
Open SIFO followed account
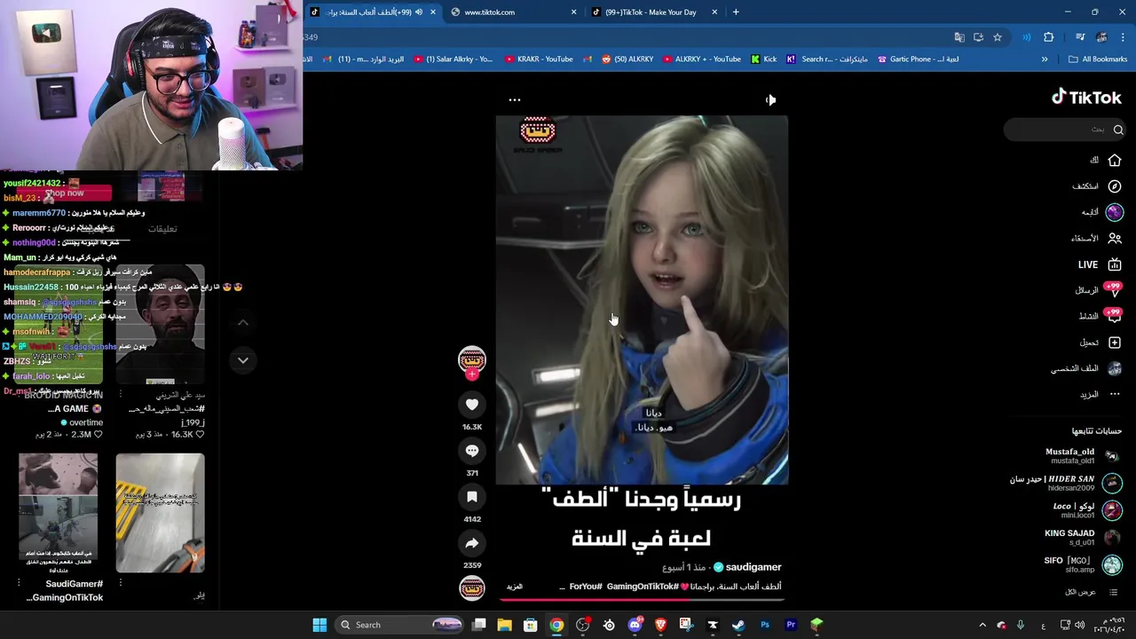[x=1083, y=564]
